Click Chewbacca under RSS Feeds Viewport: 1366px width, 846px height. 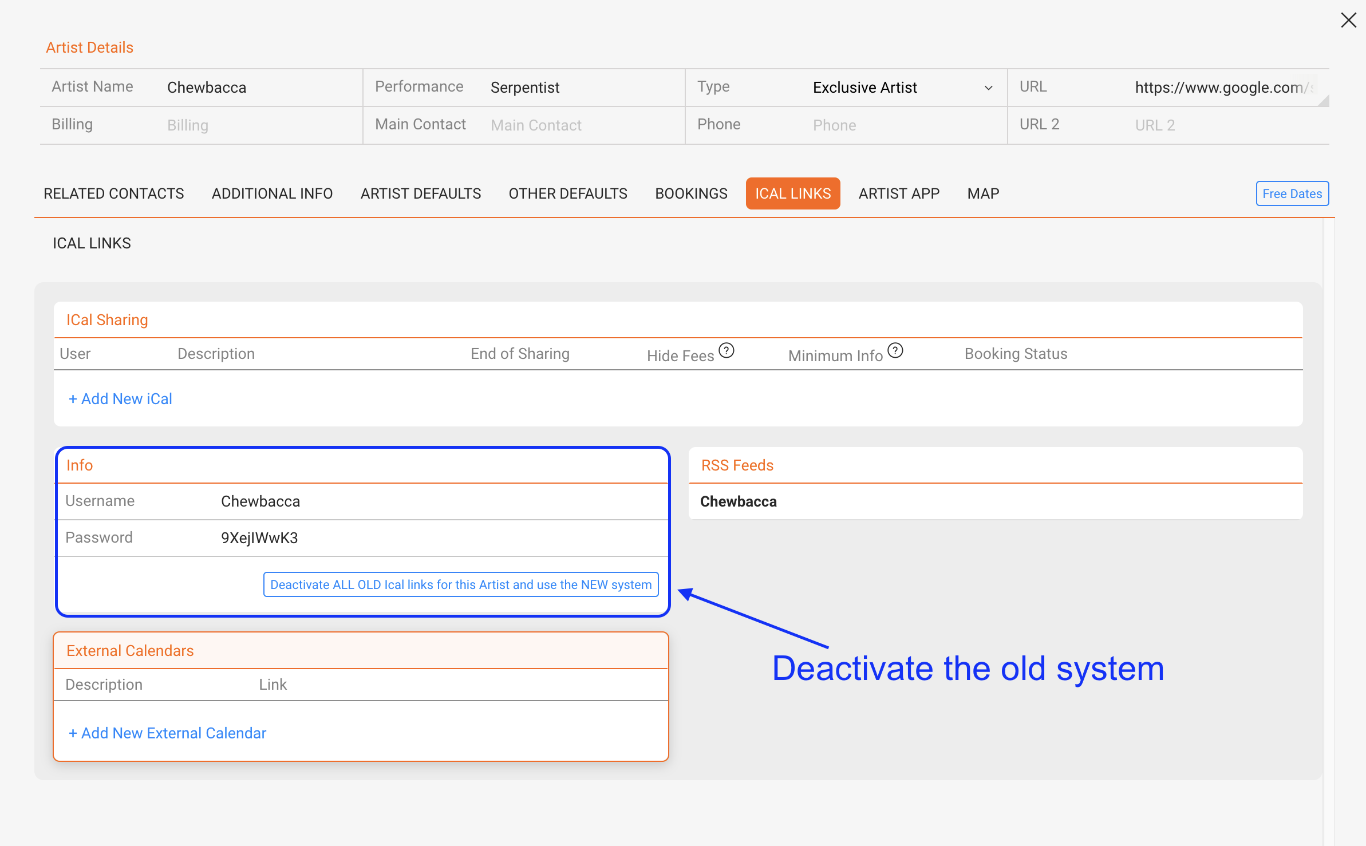coord(739,501)
